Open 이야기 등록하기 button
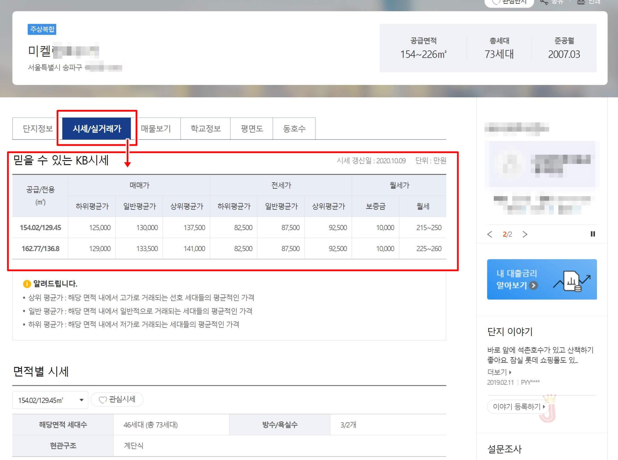Screen dimensions: 618x460 [519, 407]
